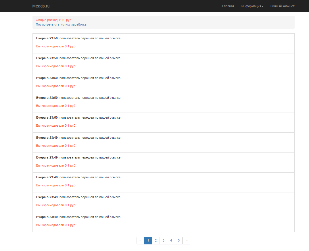
Task: Open page 4 in pagination
Action: click(x=171, y=240)
